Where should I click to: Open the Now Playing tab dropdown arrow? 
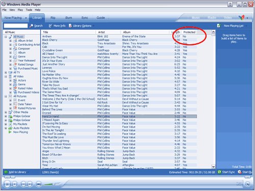26,18
